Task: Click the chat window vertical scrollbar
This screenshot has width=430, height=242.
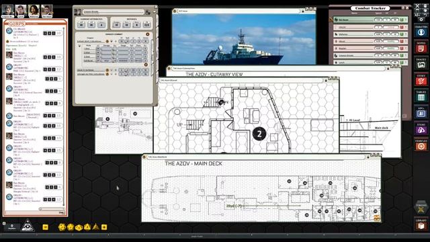Action: click(x=64, y=116)
